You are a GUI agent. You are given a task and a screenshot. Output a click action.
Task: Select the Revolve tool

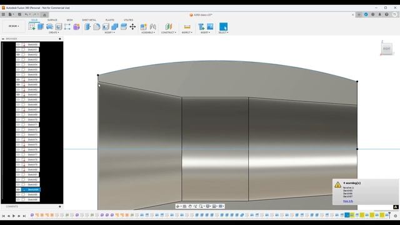[50, 26]
